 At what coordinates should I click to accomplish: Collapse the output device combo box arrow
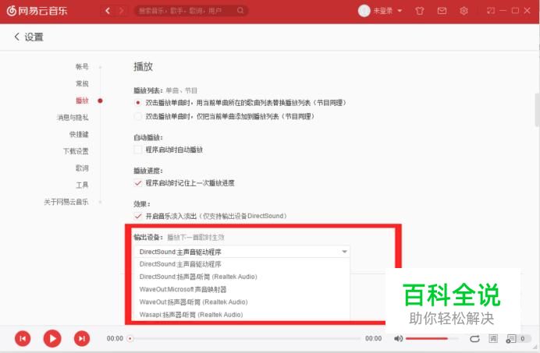coord(344,252)
